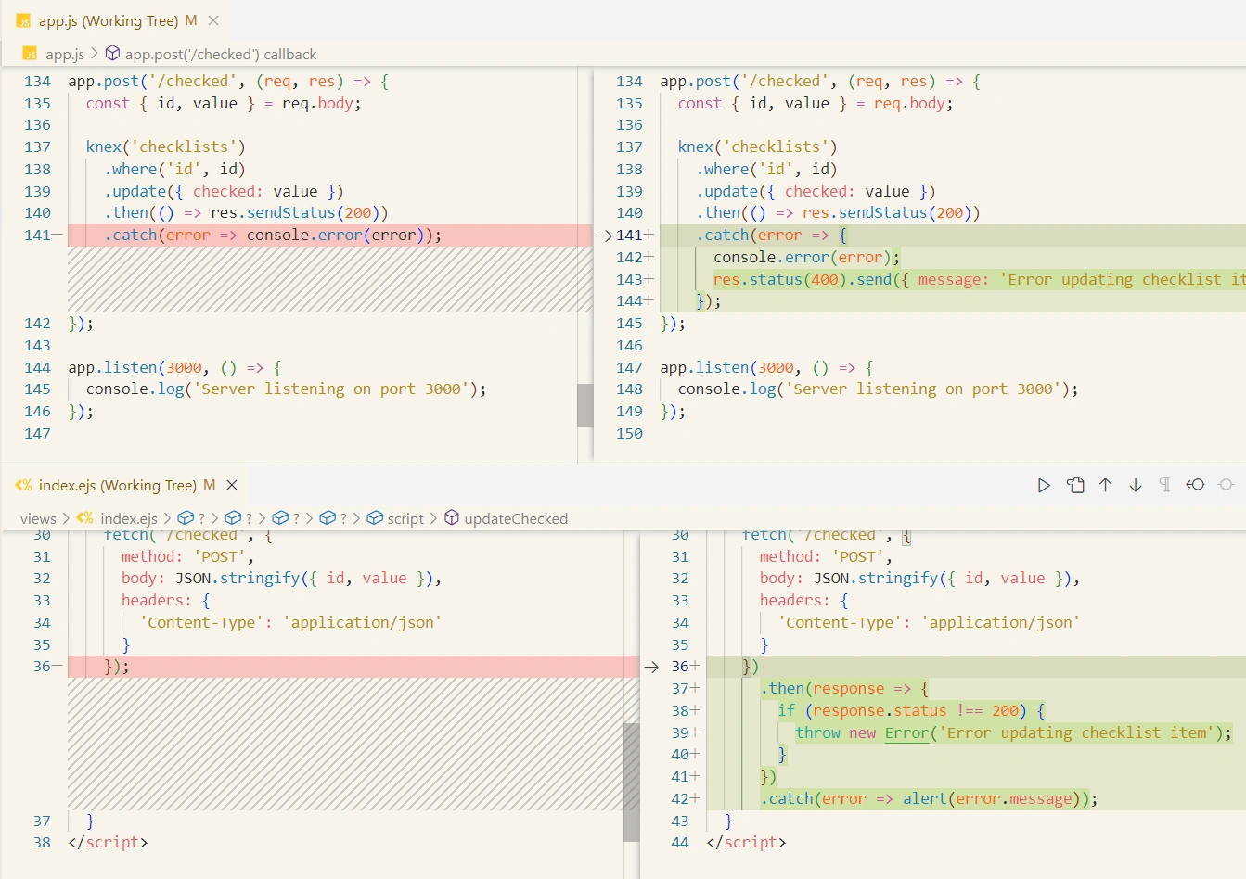This screenshot has width=1246, height=879.
Task: Go to previous change with up arrow
Action: click(x=1106, y=485)
